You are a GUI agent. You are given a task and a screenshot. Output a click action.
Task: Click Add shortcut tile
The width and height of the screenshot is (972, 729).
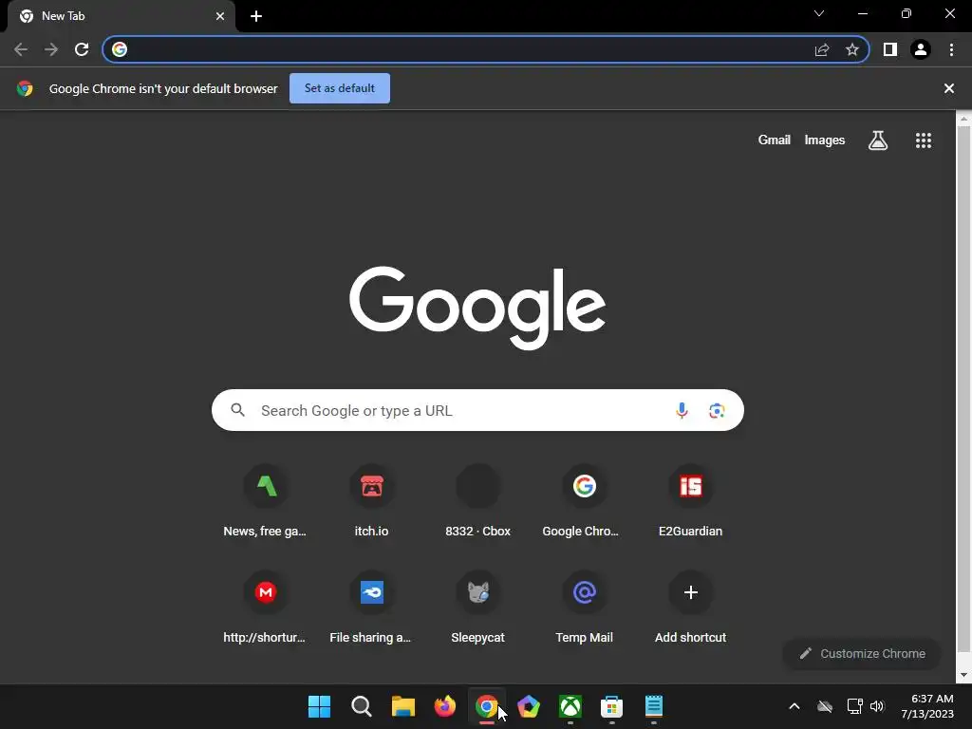[x=691, y=608]
